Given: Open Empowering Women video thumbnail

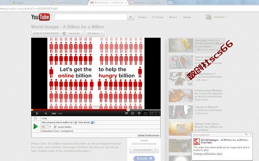Looking at the screenshot, I should 181,95.
